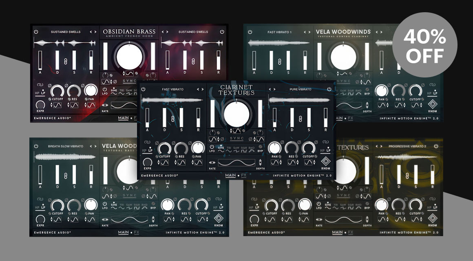Click the Fast Vibrato waveform display
This screenshot has width=473, height=261.
(170, 99)
